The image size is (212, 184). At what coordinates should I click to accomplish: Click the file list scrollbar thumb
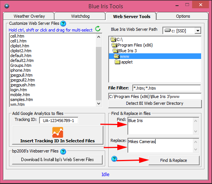pos(99,74)
